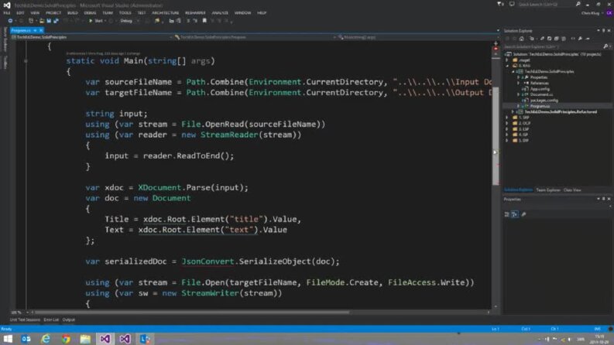Click the Categorized icon in Properties panel
Viewport: 614px width, 345px height.
tap(506, 214)
